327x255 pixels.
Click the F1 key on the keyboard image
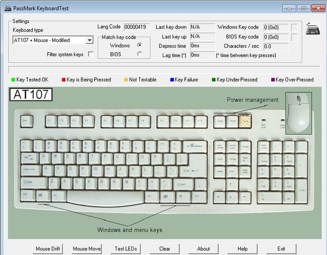click(51, 121)
